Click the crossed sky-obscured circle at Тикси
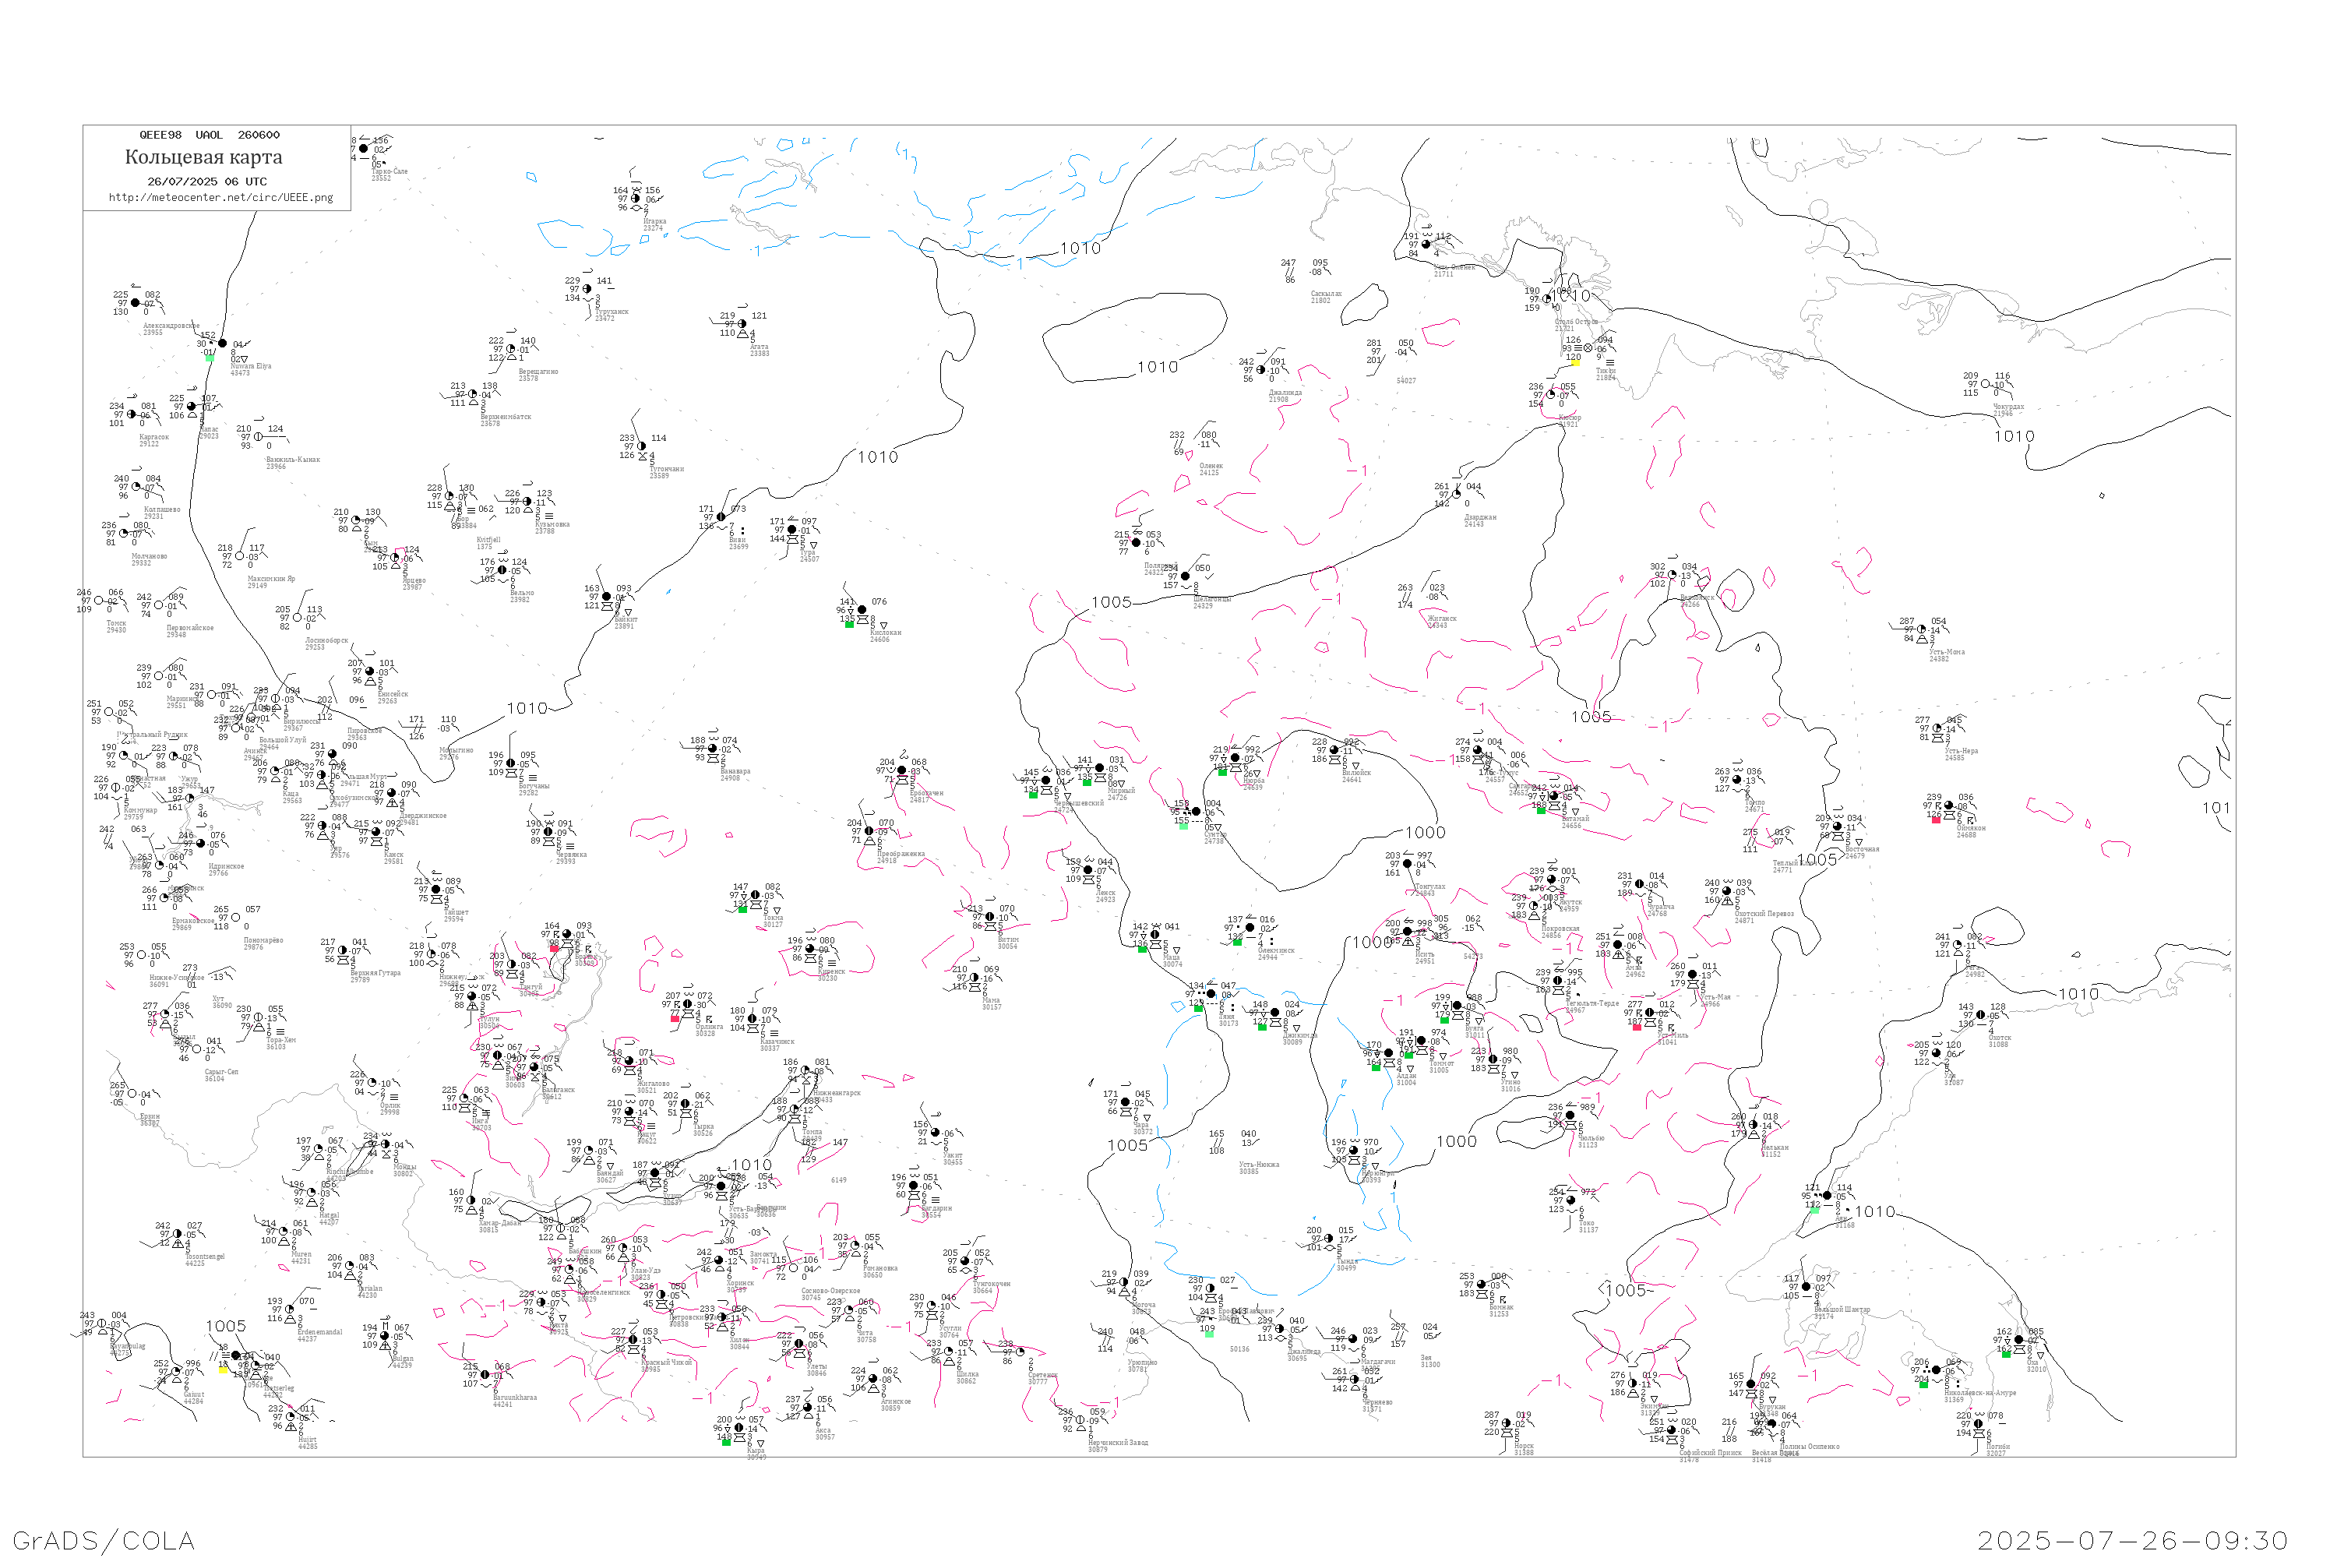The image size is (2337, 1558). point(1588,347)
